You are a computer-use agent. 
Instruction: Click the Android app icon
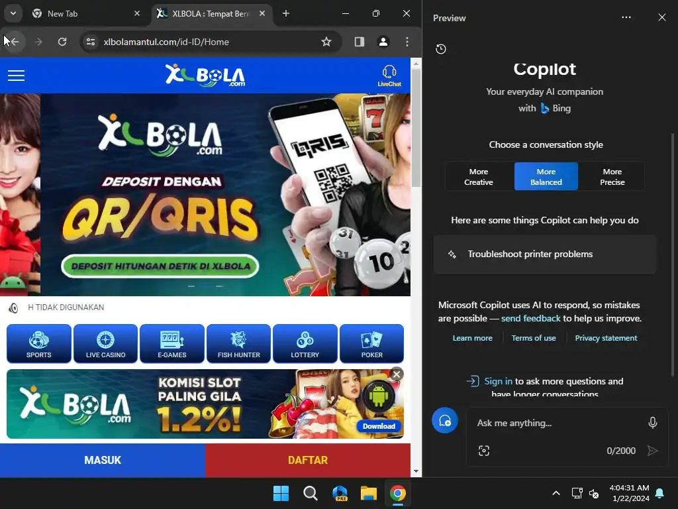pos(378,396)
